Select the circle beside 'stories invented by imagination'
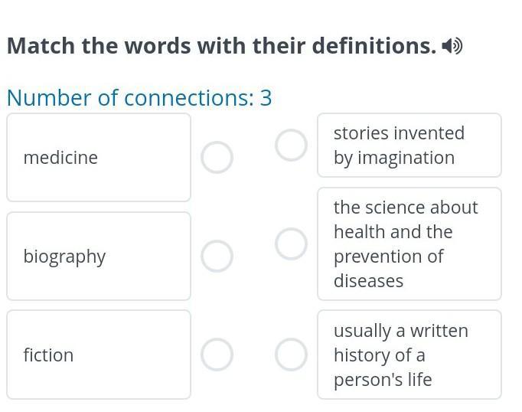522x412 pixels. click(292, 146)
